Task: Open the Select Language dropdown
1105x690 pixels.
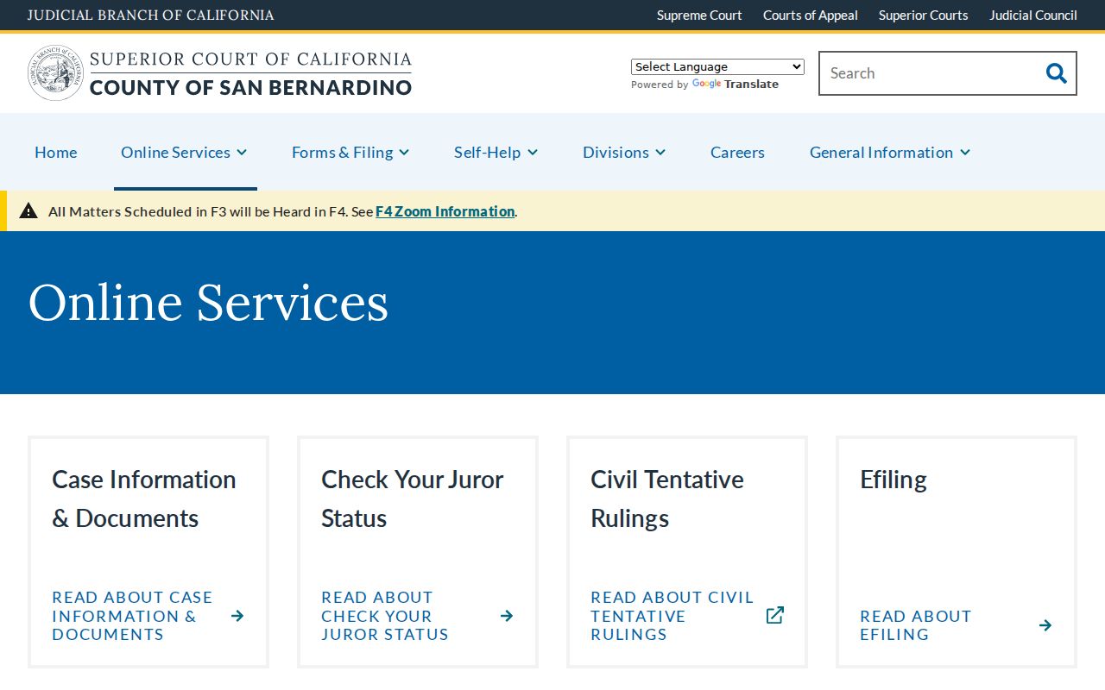Action: 717,66
